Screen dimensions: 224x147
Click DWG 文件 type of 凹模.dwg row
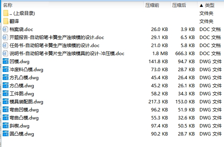211,62
